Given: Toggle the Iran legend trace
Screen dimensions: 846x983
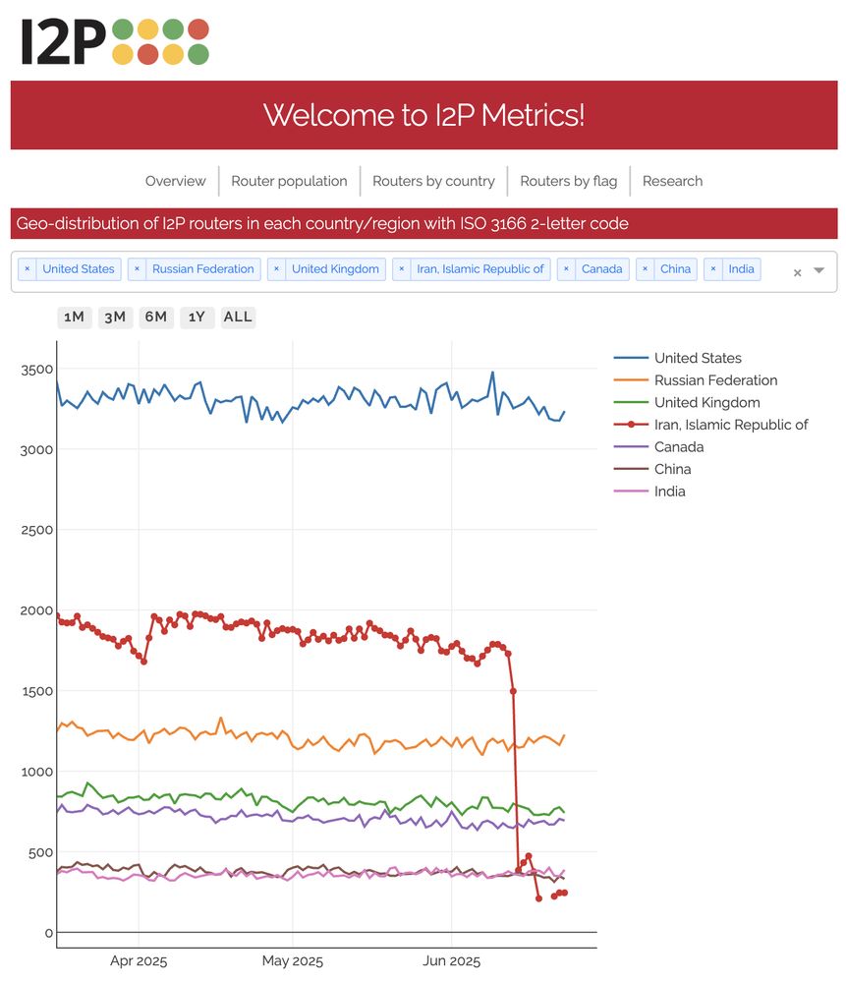Looking at the screenshot, I should click(711, 425).
